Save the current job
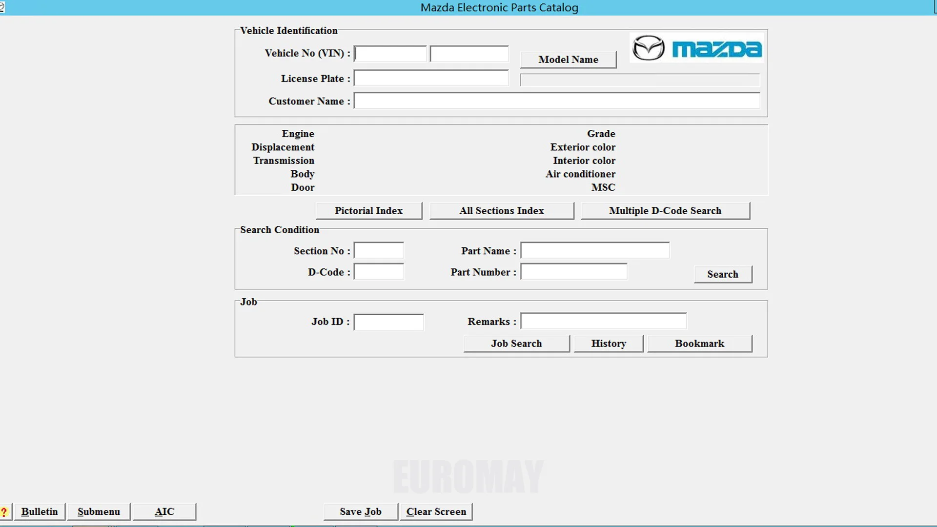The height and width of the screenshot is (527, 937). pyautogui.click(x=361, y=512)
